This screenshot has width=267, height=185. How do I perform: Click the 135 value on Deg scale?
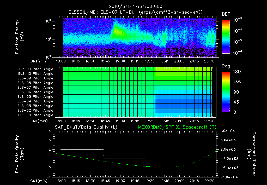(x=237, y=82)
